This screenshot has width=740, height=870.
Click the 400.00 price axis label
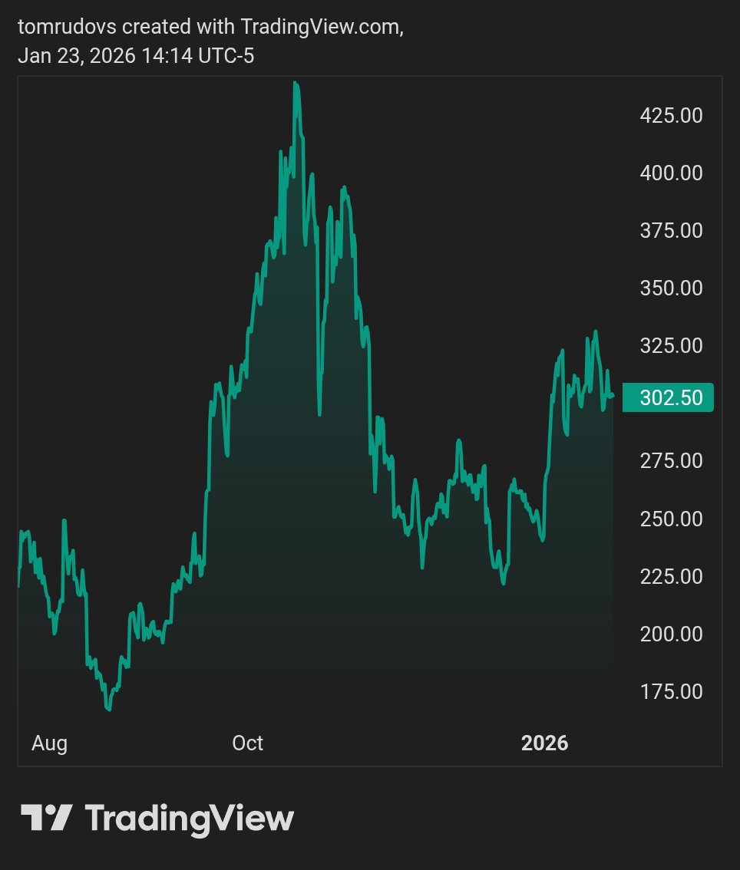pyautogui.click(x=671, y=173)
